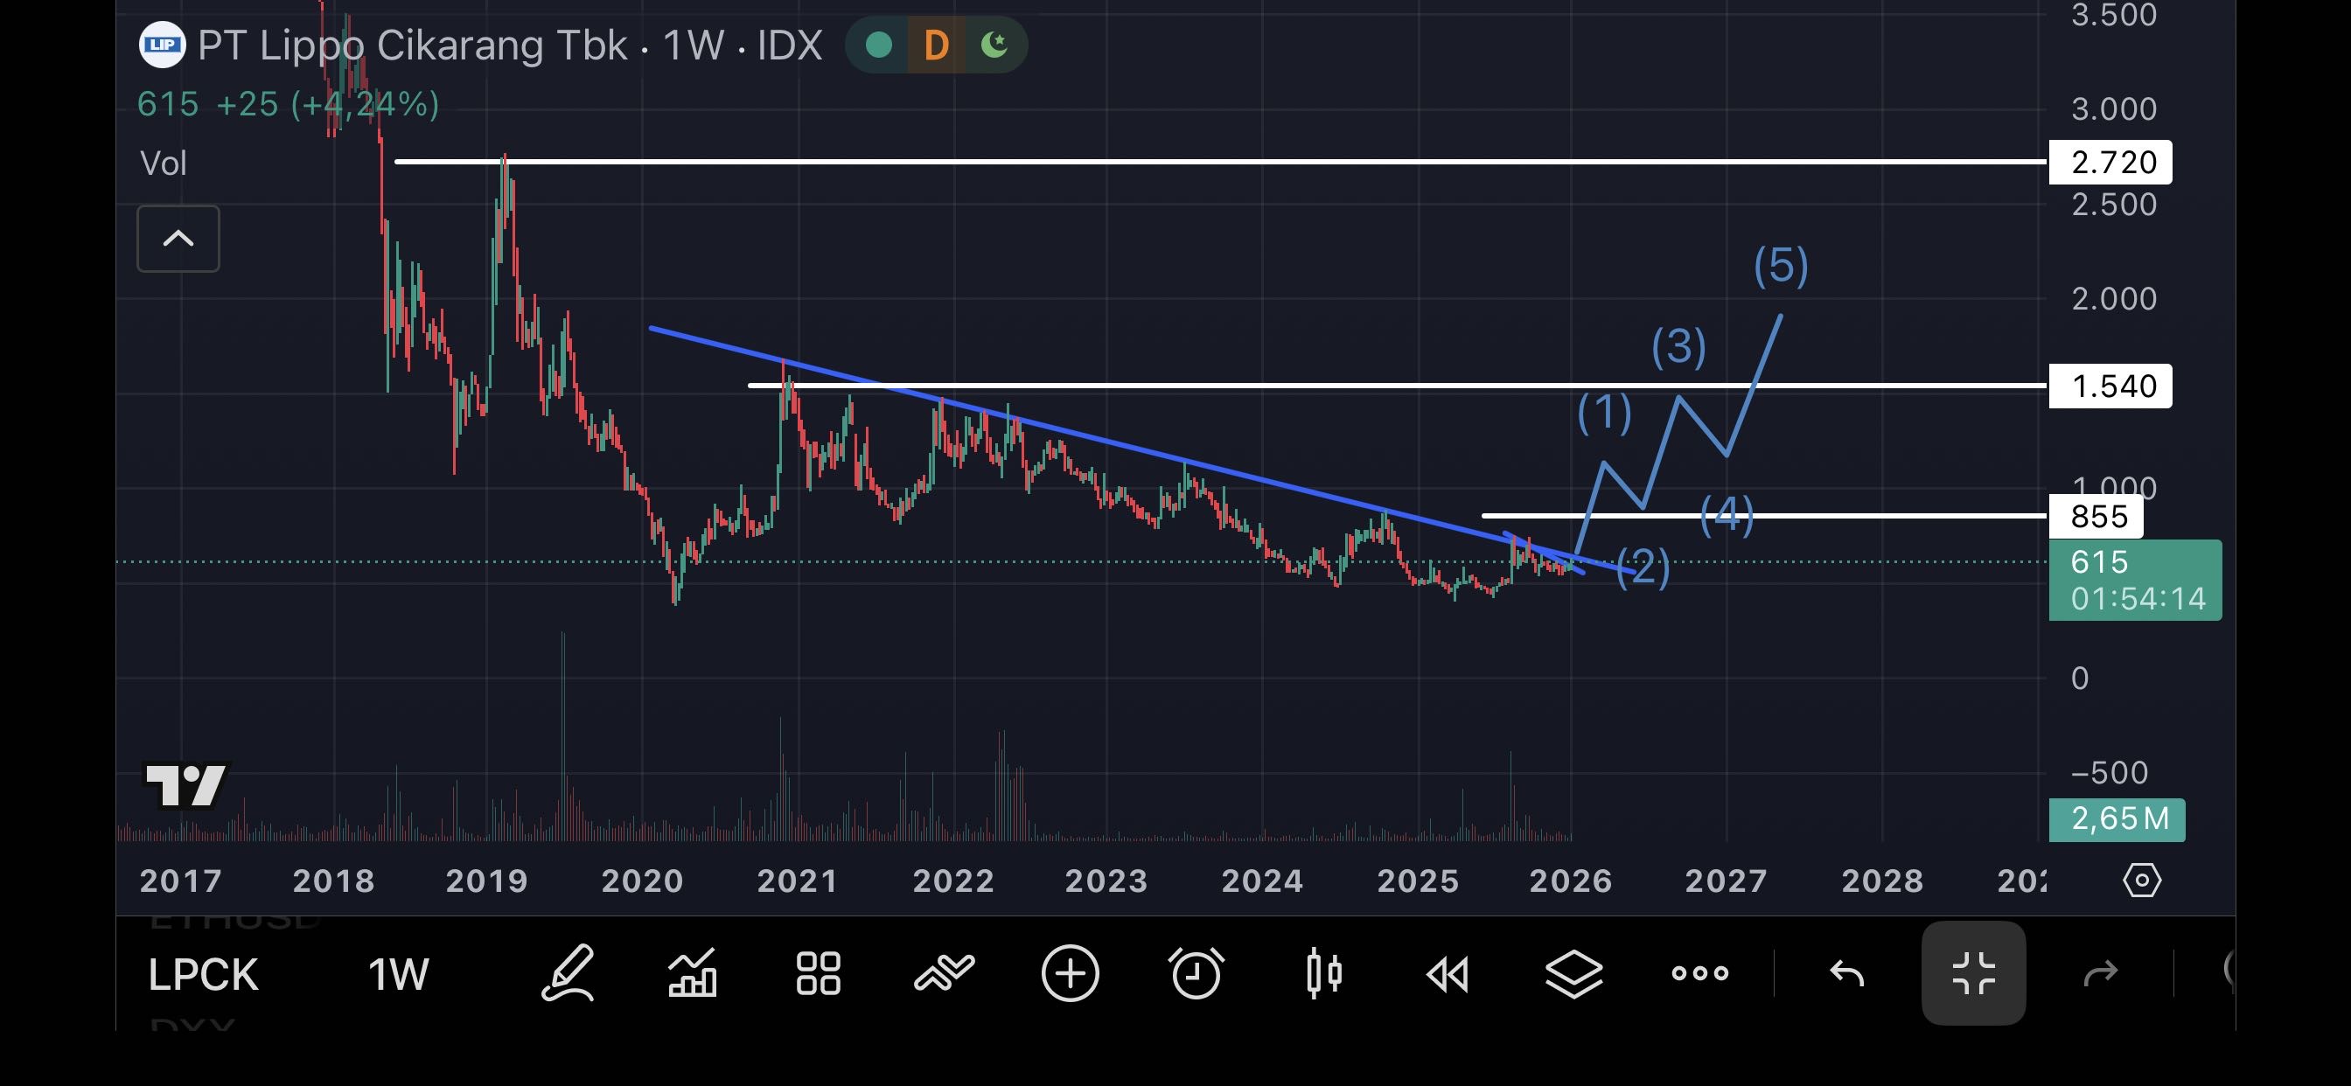Viewport: 2351px width, 1086px height.
Task: Open chart settings hexagon gear icon
Action: tap(2141, 881)
